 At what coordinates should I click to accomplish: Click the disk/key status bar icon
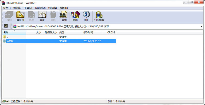pyautogui.click(x=6, y=101)
